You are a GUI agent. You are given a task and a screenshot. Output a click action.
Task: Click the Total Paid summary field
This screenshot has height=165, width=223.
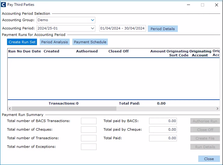click(x=163, y=138)
